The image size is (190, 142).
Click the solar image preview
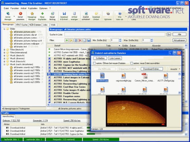coord(136,111)
